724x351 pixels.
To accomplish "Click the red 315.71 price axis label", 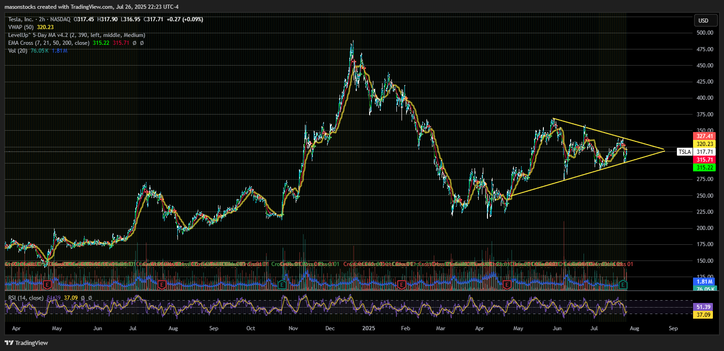I will (705, 159).
